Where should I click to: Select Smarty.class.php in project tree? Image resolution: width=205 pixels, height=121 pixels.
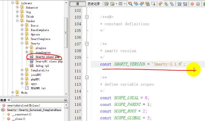(48, 57)
